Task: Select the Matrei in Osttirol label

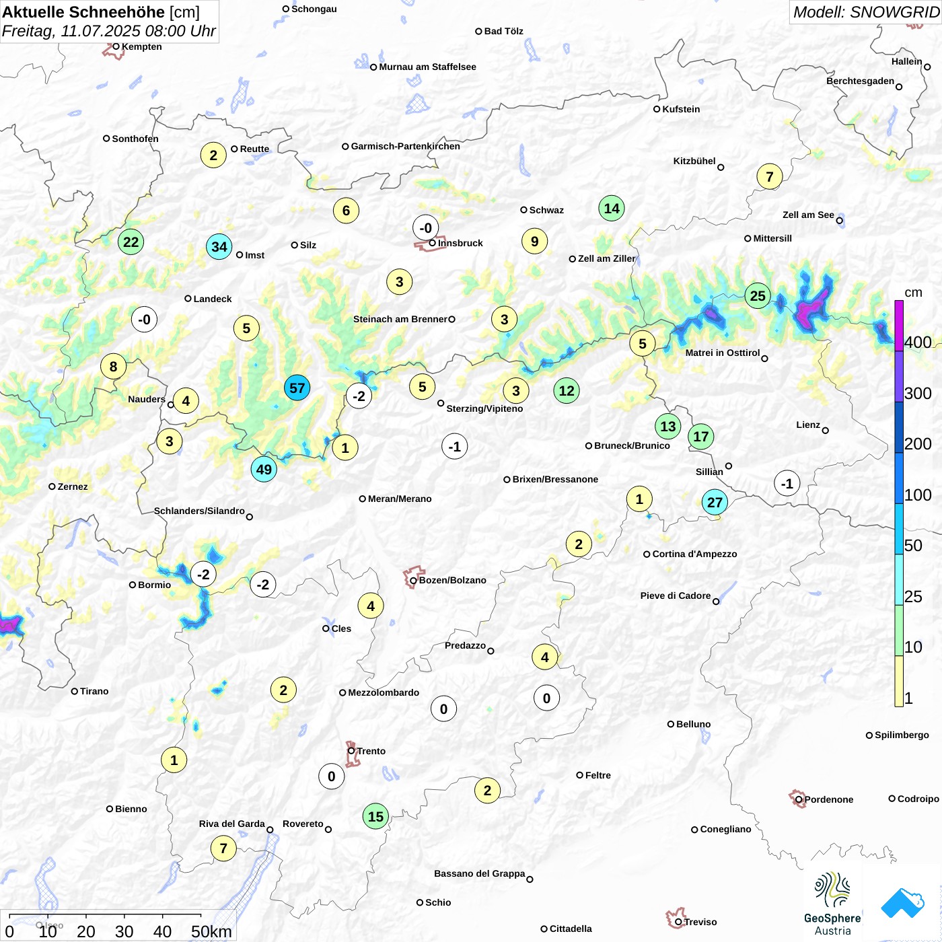Action: pos(723,353)
